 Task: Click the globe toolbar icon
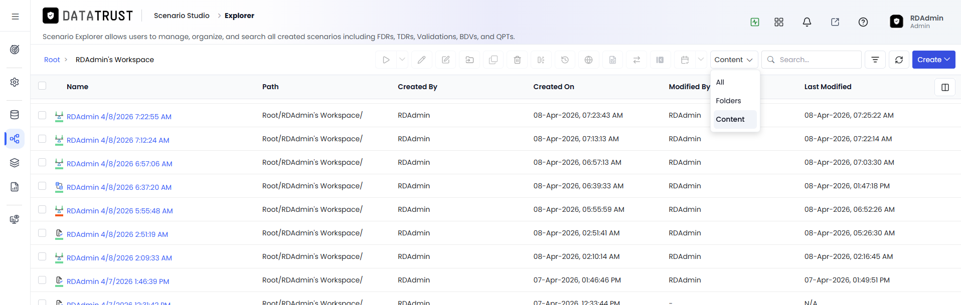[x=589, y=60]
